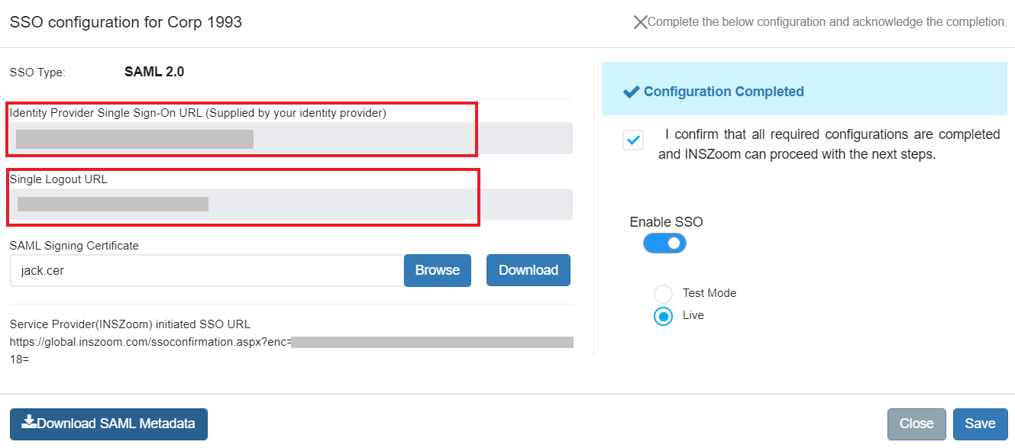Download the SAML signing certificate
Image resolution: width=1015 pixels, height=448 pixels.
coord(528,270)
